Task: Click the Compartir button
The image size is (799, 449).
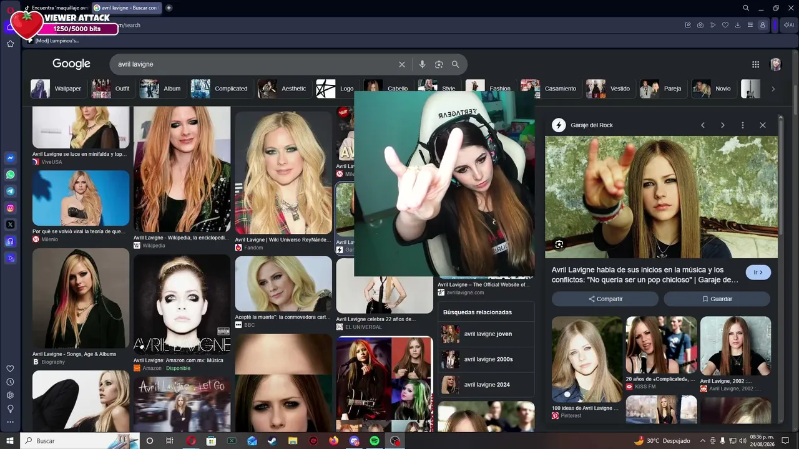Action: pyautogui.click(x=605, y=299)
